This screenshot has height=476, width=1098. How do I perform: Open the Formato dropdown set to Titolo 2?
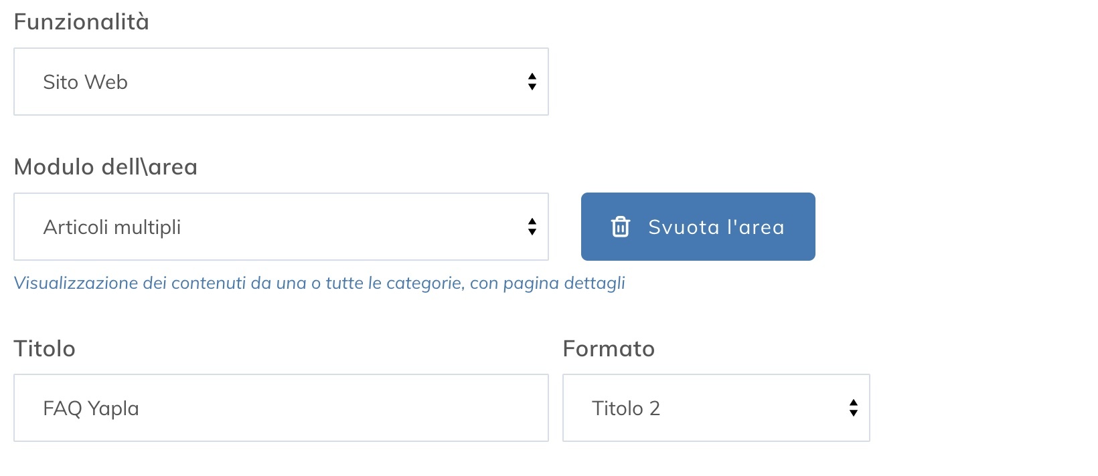pos(716,408)
